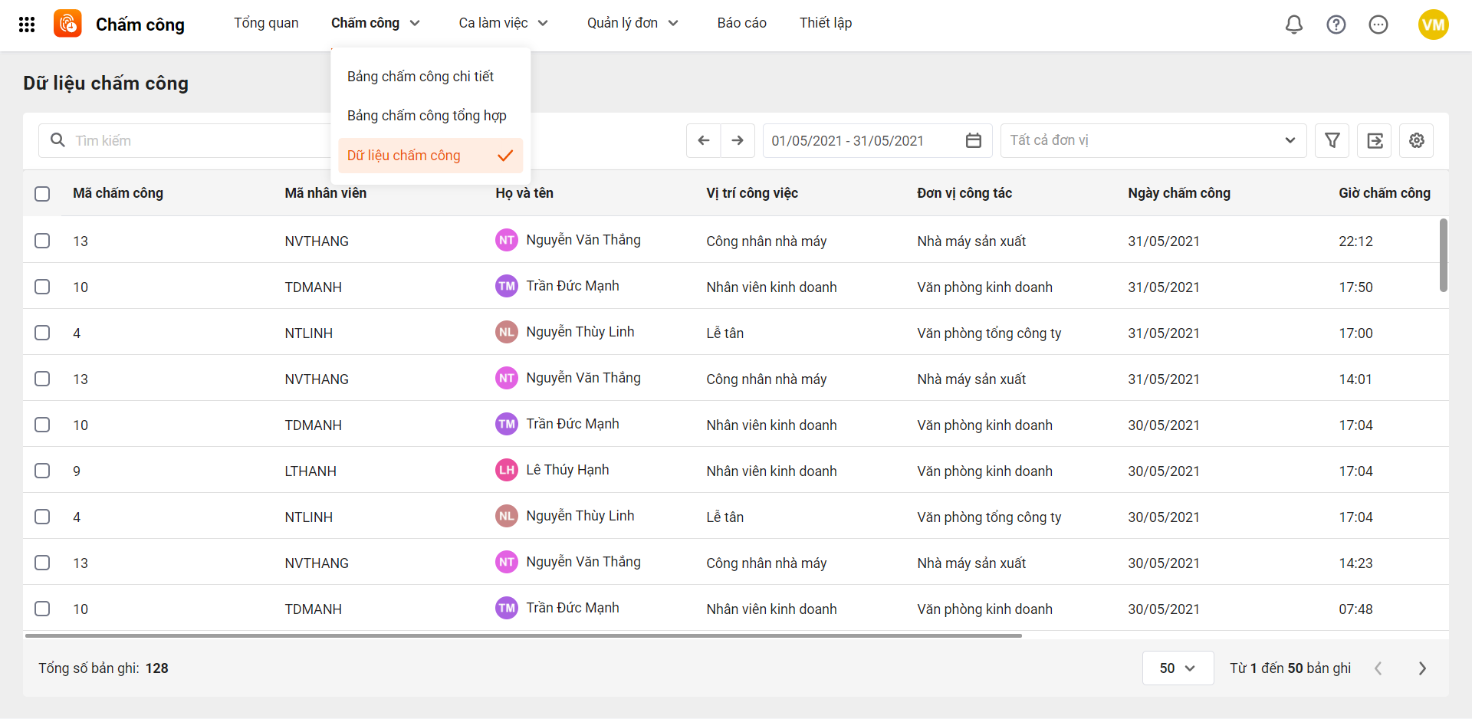
Task: Click the export data icon
Action: [x=1374, y=140]
